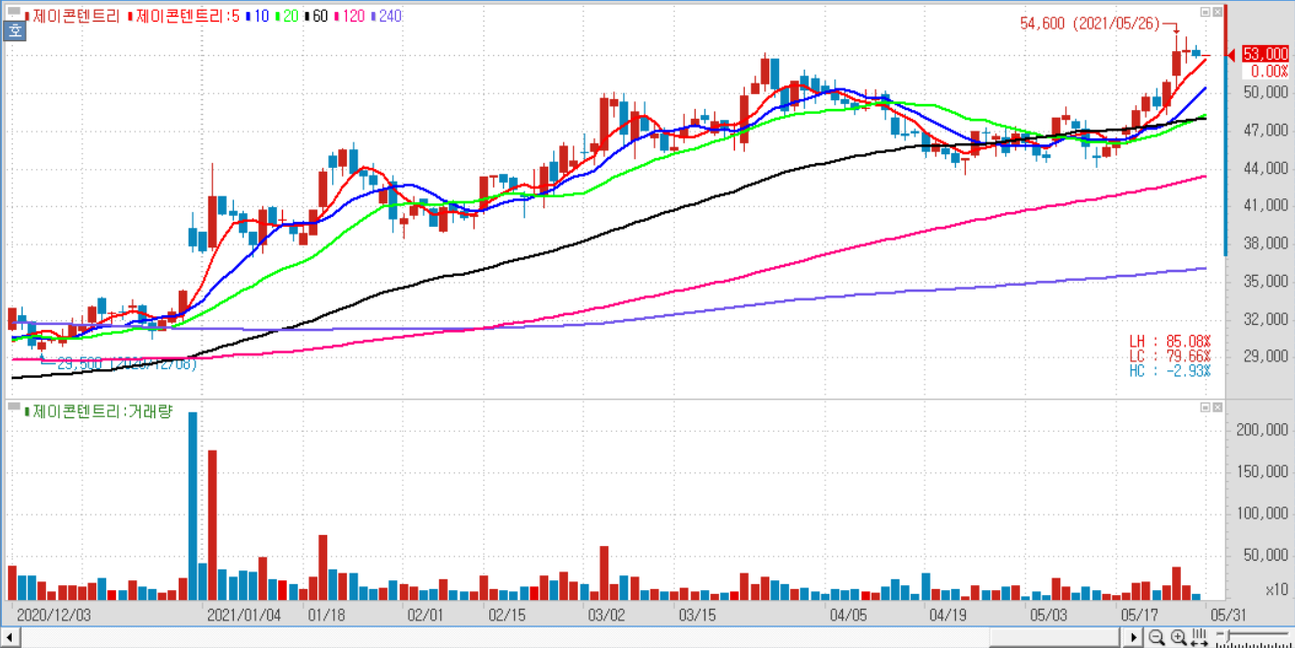The image size is (1295, 648).
Task: Click the 02/01 date axis label
Action: click(x=425, y=615)
